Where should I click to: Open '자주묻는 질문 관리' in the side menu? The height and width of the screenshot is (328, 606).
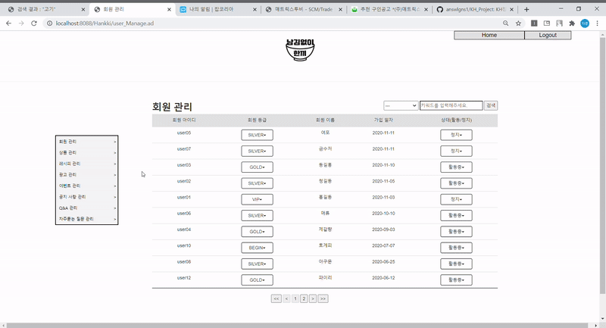point(87,219)
